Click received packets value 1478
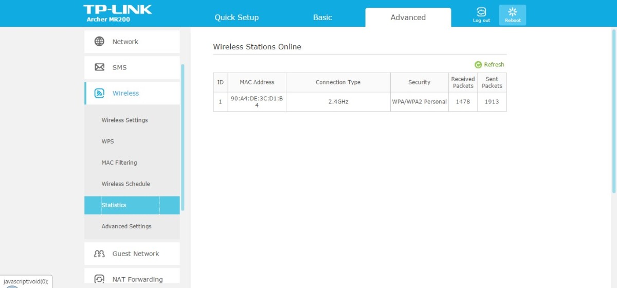 [x=463, y=102]
